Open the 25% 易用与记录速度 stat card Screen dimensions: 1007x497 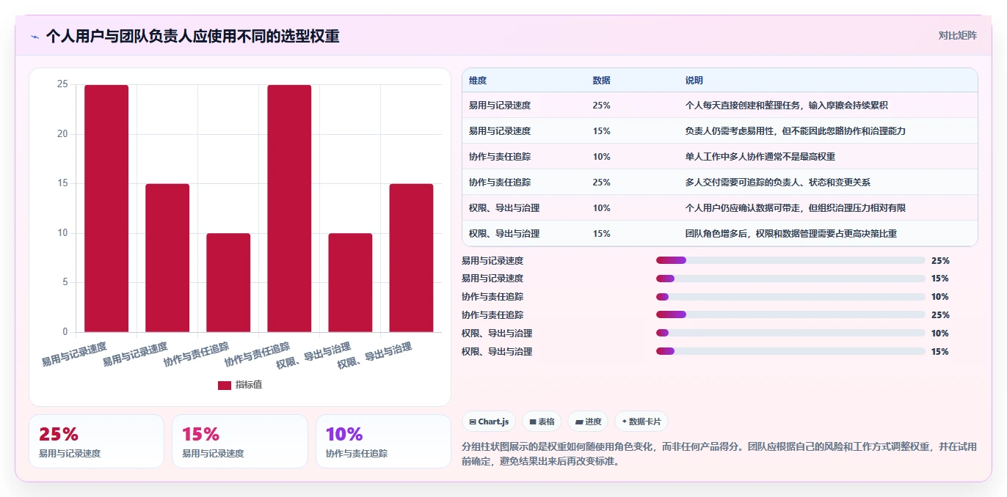point(96,441)
